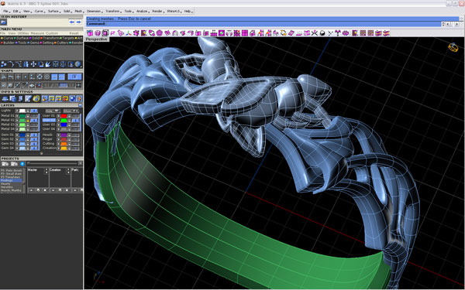Click Reset in the Main Menu panel
465x290 pixels.
[74, 33]
